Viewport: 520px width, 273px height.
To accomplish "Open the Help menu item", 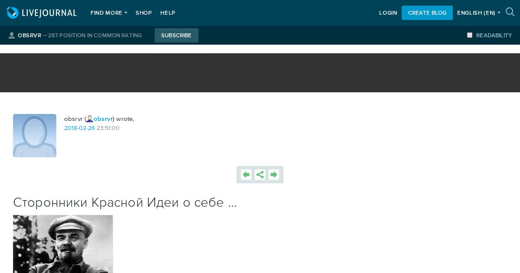I will point(168,13).
